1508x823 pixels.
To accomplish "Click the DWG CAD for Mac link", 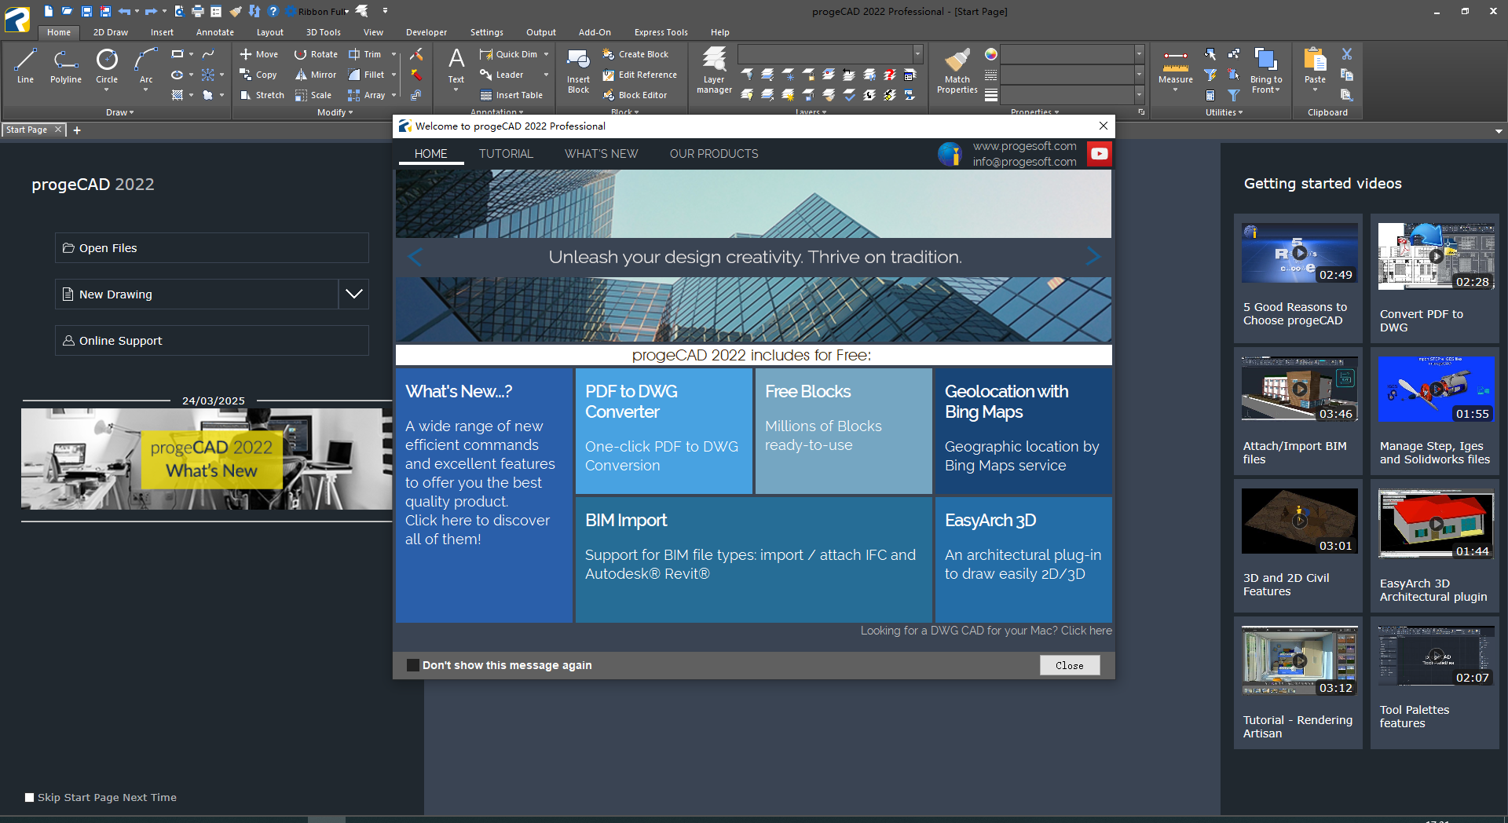I will click(986, 631).
